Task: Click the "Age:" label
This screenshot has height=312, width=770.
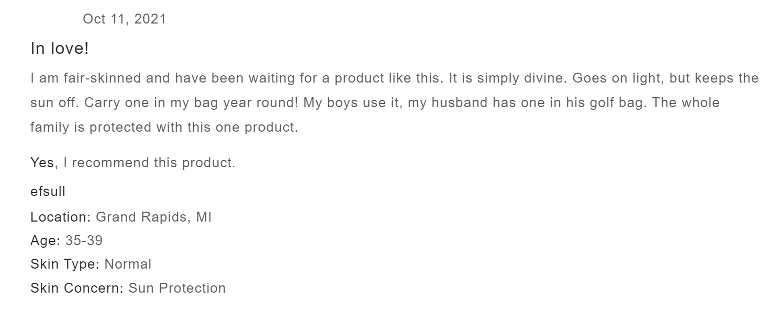Action: pyautogui.click(x=46, y=240)
